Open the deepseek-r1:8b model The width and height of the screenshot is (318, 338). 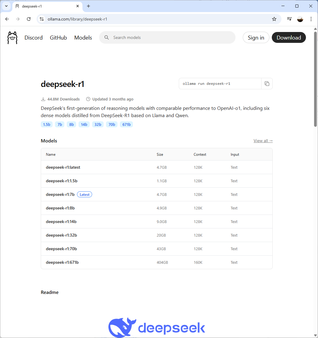coord(60,208)
